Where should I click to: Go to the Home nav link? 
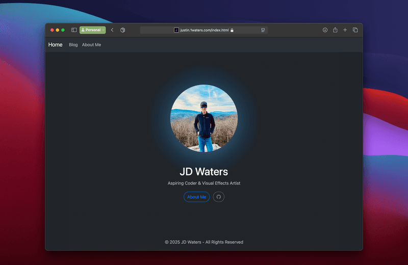55,45
